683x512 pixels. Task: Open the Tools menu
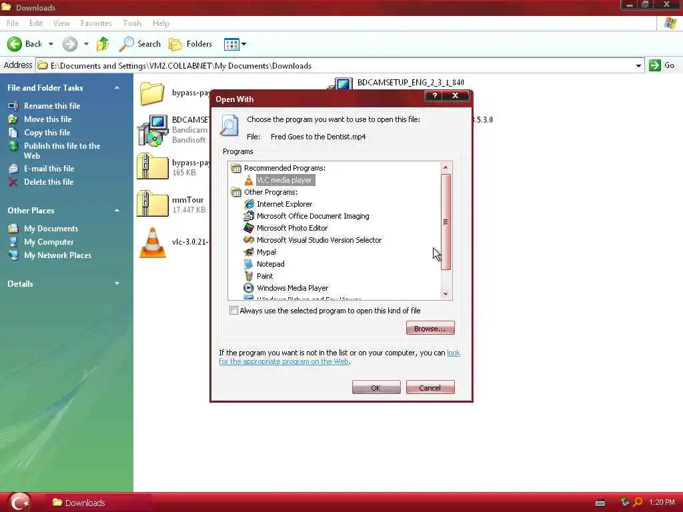click(x=132, y=23)
